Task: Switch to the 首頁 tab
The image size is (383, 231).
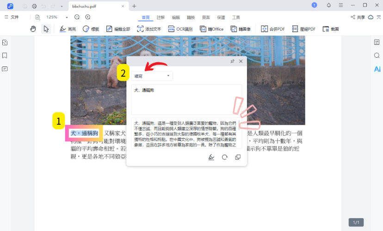Action: click(x=146, y=17)
